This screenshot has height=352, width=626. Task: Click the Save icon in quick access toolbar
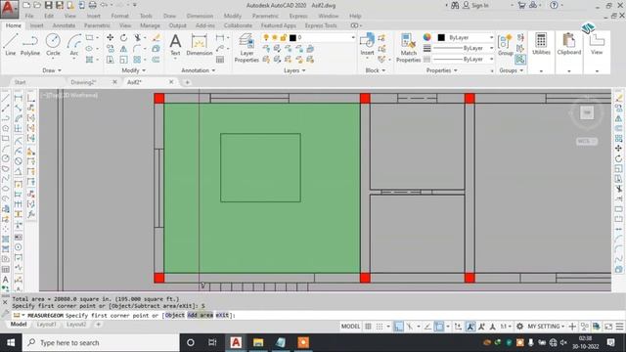[x=48, y=5]
